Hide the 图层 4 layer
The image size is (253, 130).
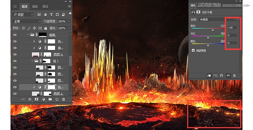pyautogui.click(x=15, y=54)
